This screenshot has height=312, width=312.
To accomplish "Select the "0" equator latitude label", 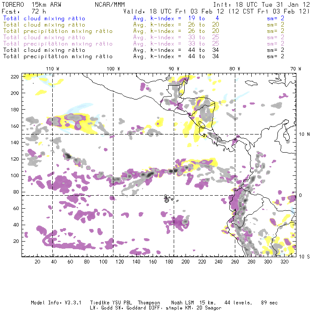I will point(301,195).
